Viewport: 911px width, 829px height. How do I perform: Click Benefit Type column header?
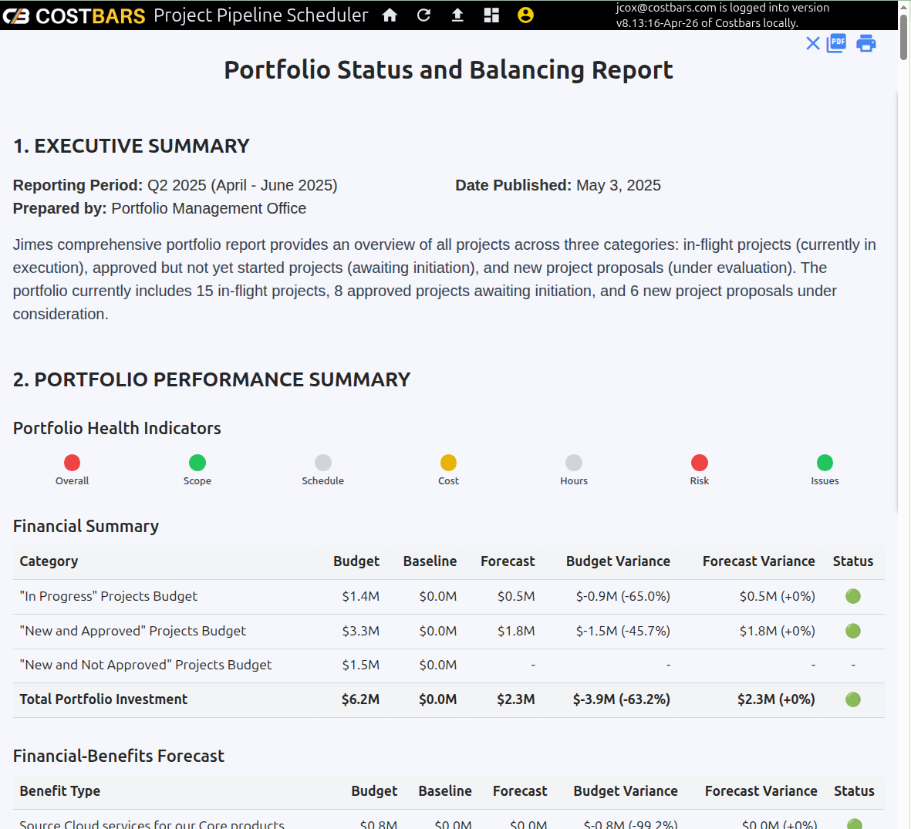[x=60, y=791]
